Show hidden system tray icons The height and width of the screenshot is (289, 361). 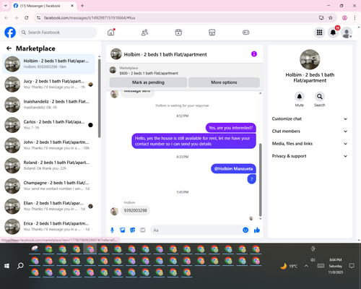(x=306, y=266)
